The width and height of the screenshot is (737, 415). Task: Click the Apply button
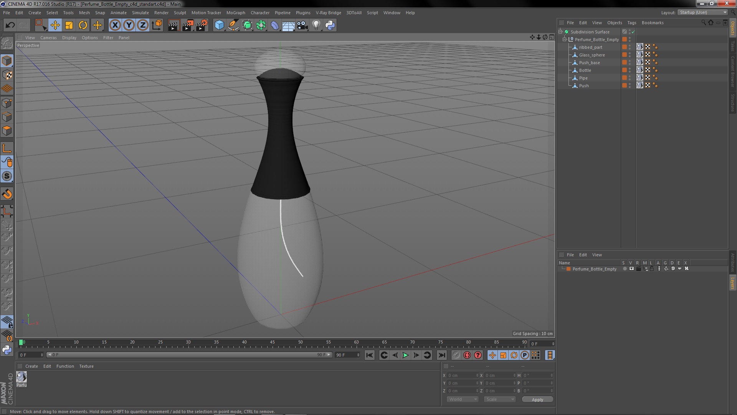point(537,400)
